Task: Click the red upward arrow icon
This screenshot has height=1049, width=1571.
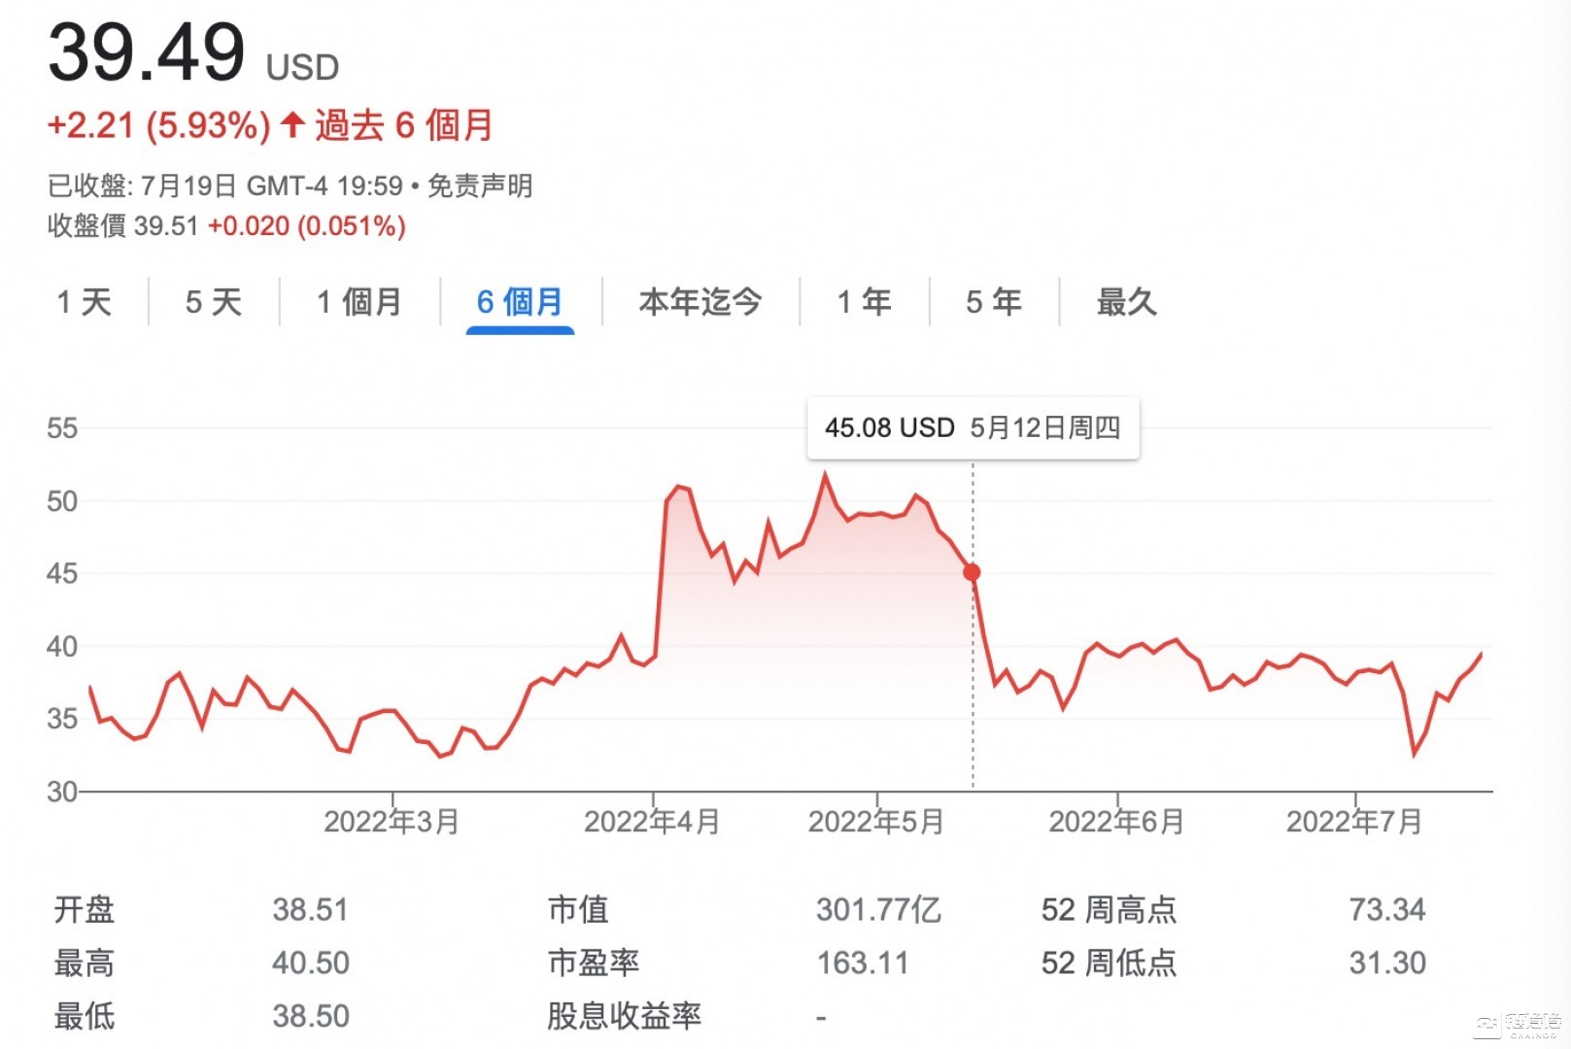Action: click(x=292, y=124)
